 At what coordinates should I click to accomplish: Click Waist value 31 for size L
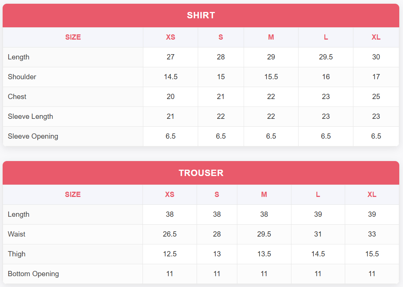click(318, 234)
